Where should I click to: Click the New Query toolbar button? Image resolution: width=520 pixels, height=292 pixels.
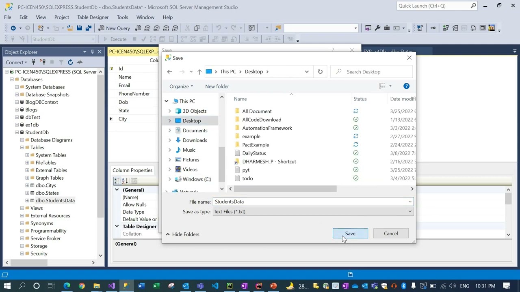(x=114, y=28)
